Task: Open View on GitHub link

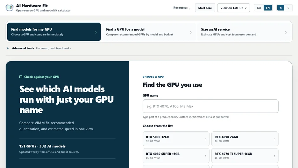Action: coord(233,8)
